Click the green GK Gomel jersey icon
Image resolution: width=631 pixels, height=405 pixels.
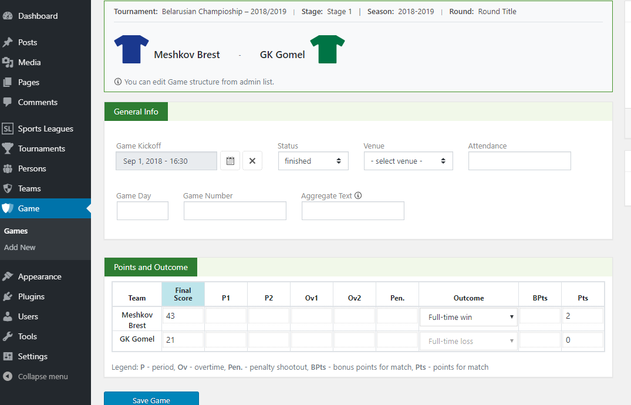(328, 49)
